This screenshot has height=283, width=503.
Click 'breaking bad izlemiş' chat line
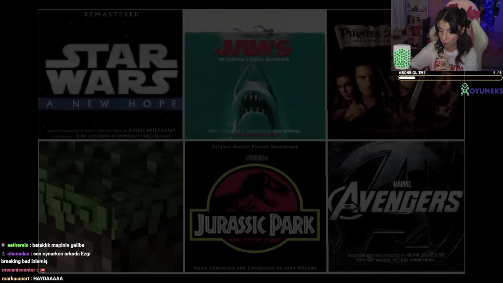click(24, 262)
